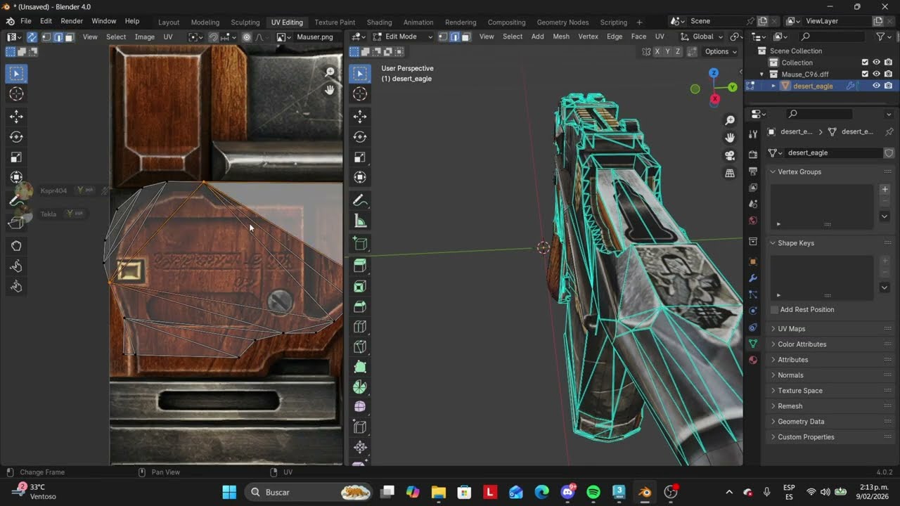The image size is (900, 506).
Task: Open the Render menu
Action: coord(72,21)
